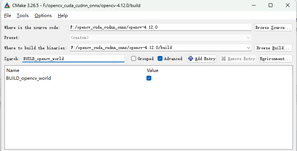Toggle the Grouped checkbox
Viewport: 297px width, 151px height.
(133, 59)
